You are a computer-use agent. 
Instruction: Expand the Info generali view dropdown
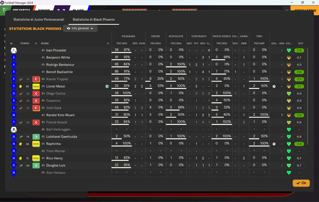(80, 28)
